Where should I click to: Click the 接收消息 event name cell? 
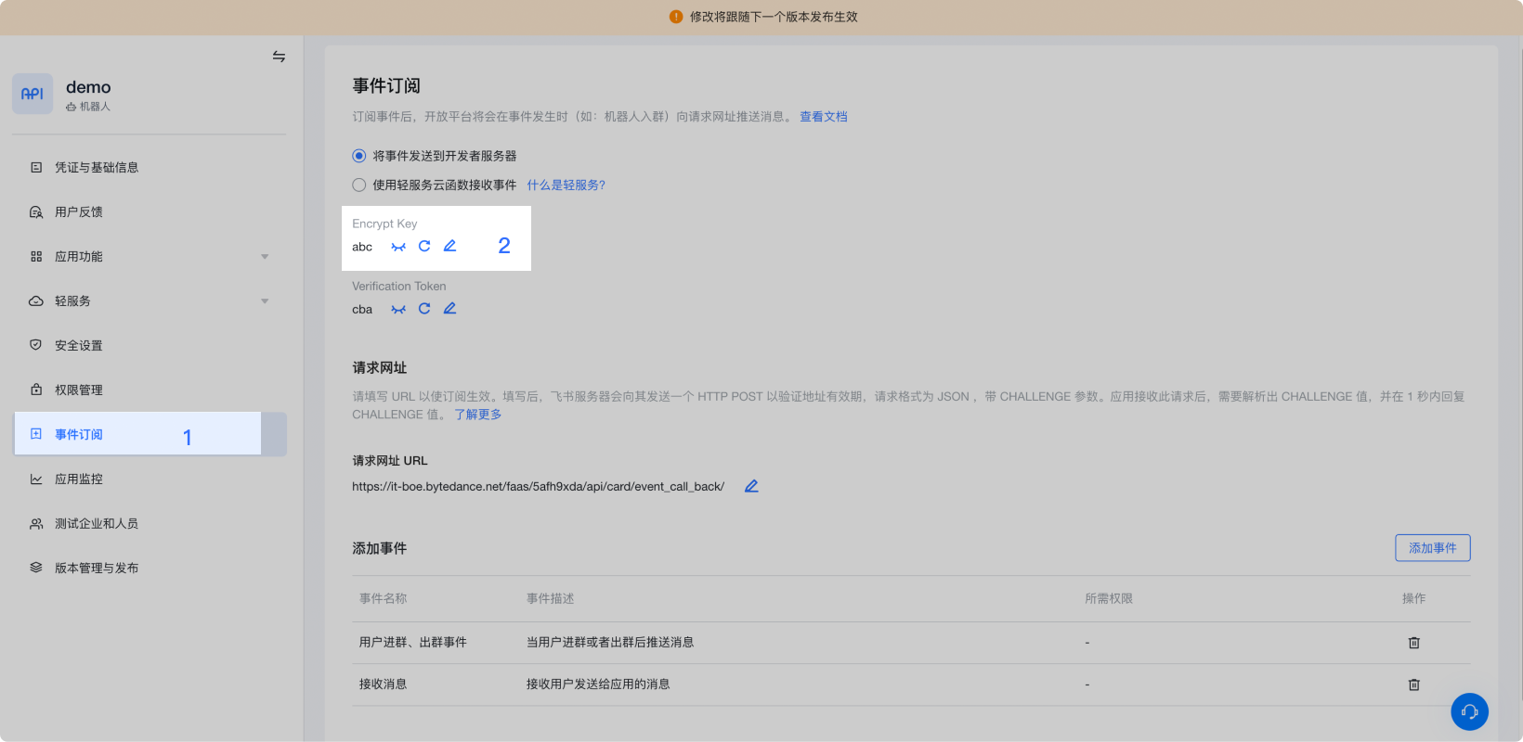click(x=384, y=684)
